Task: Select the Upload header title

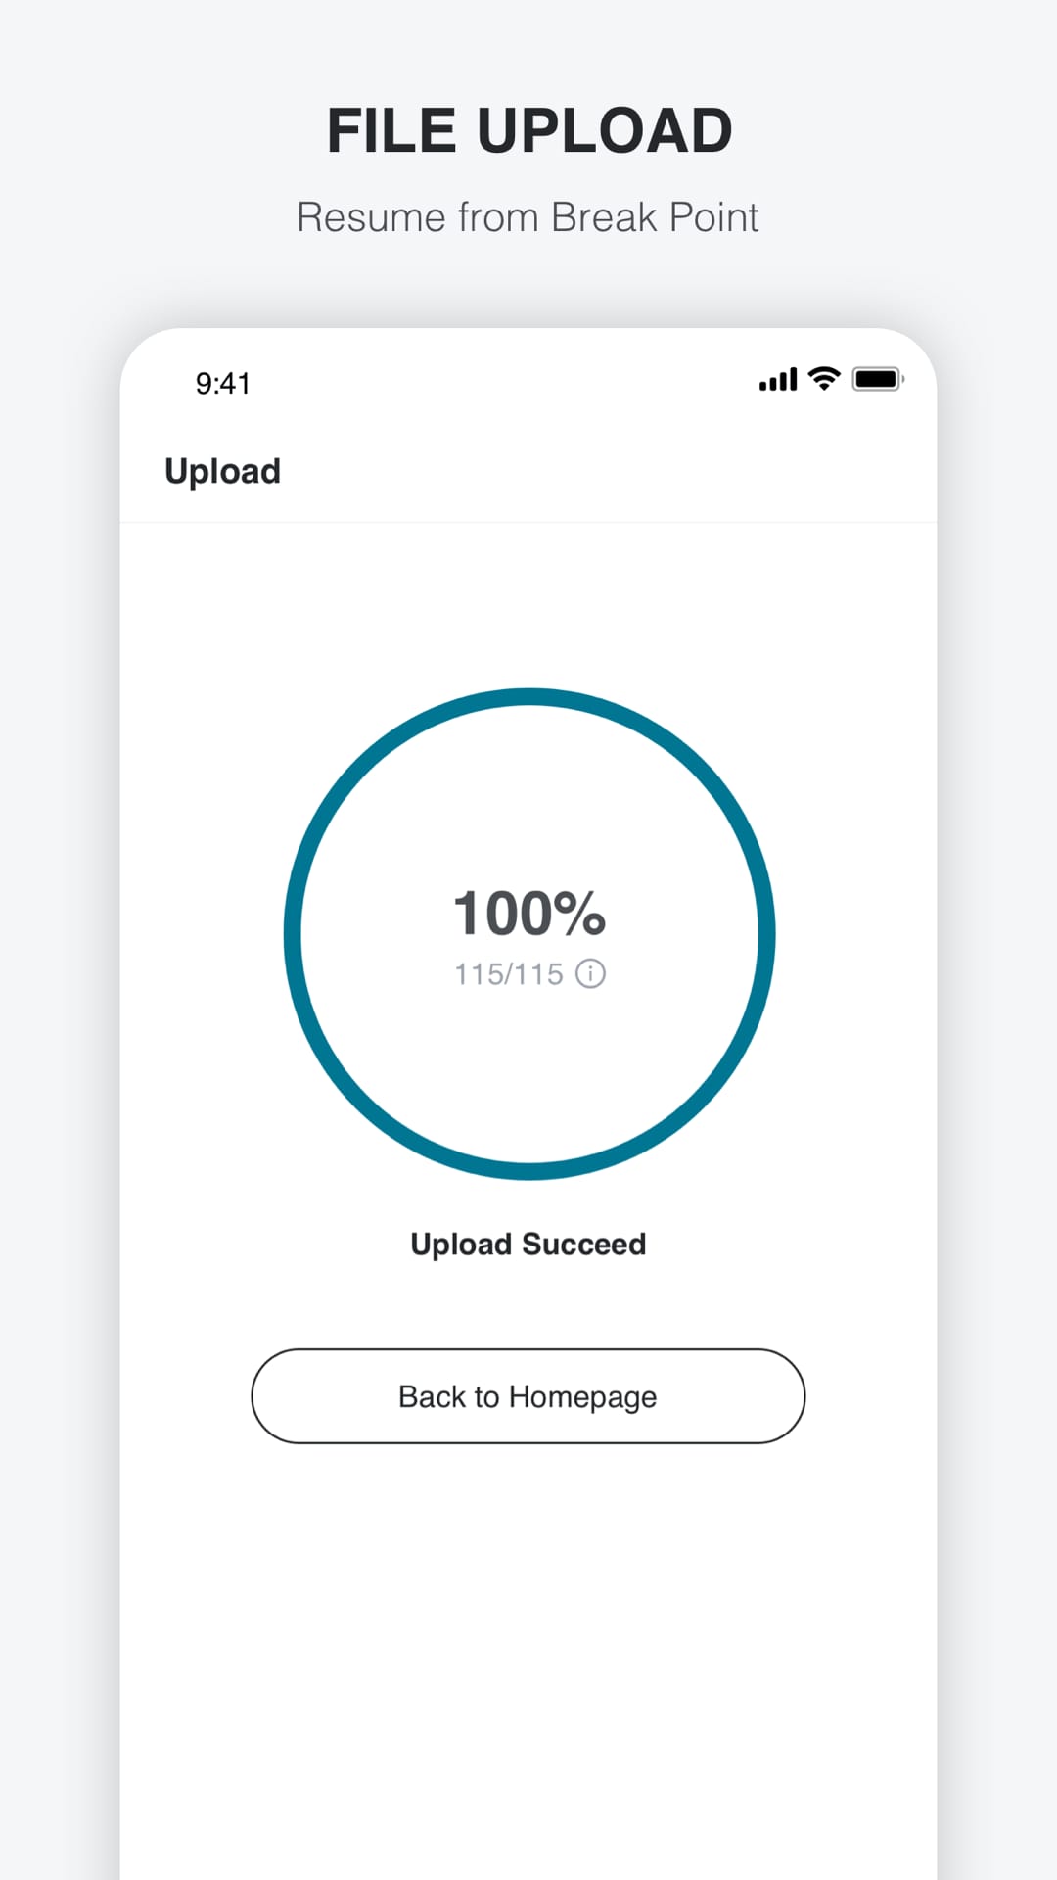Action: (x=222, y=471)
